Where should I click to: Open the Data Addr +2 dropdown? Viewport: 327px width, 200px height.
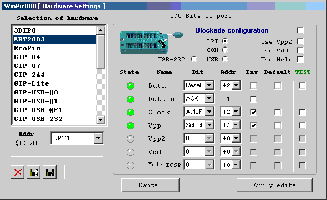tap(236, 85)
